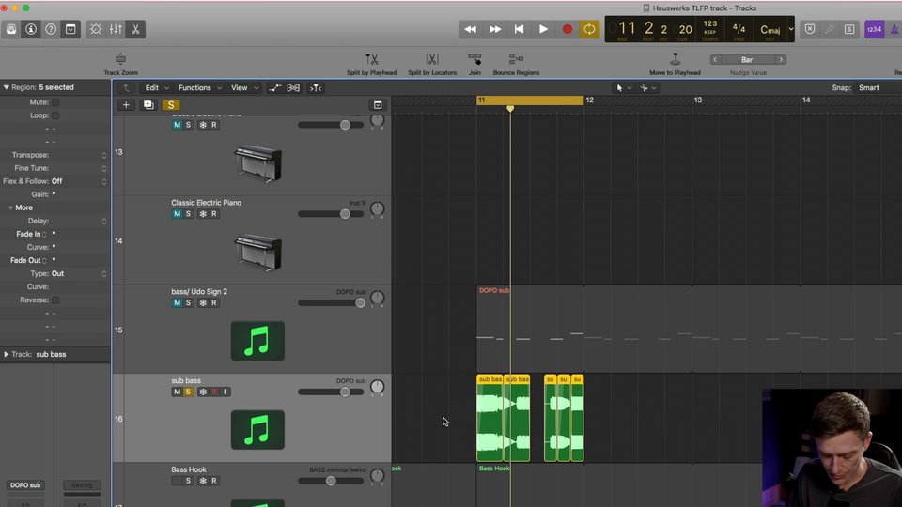Viewport: 902px width, 507px height.
Task: Click the Fast Forward transport button
Action: (495, 29)
